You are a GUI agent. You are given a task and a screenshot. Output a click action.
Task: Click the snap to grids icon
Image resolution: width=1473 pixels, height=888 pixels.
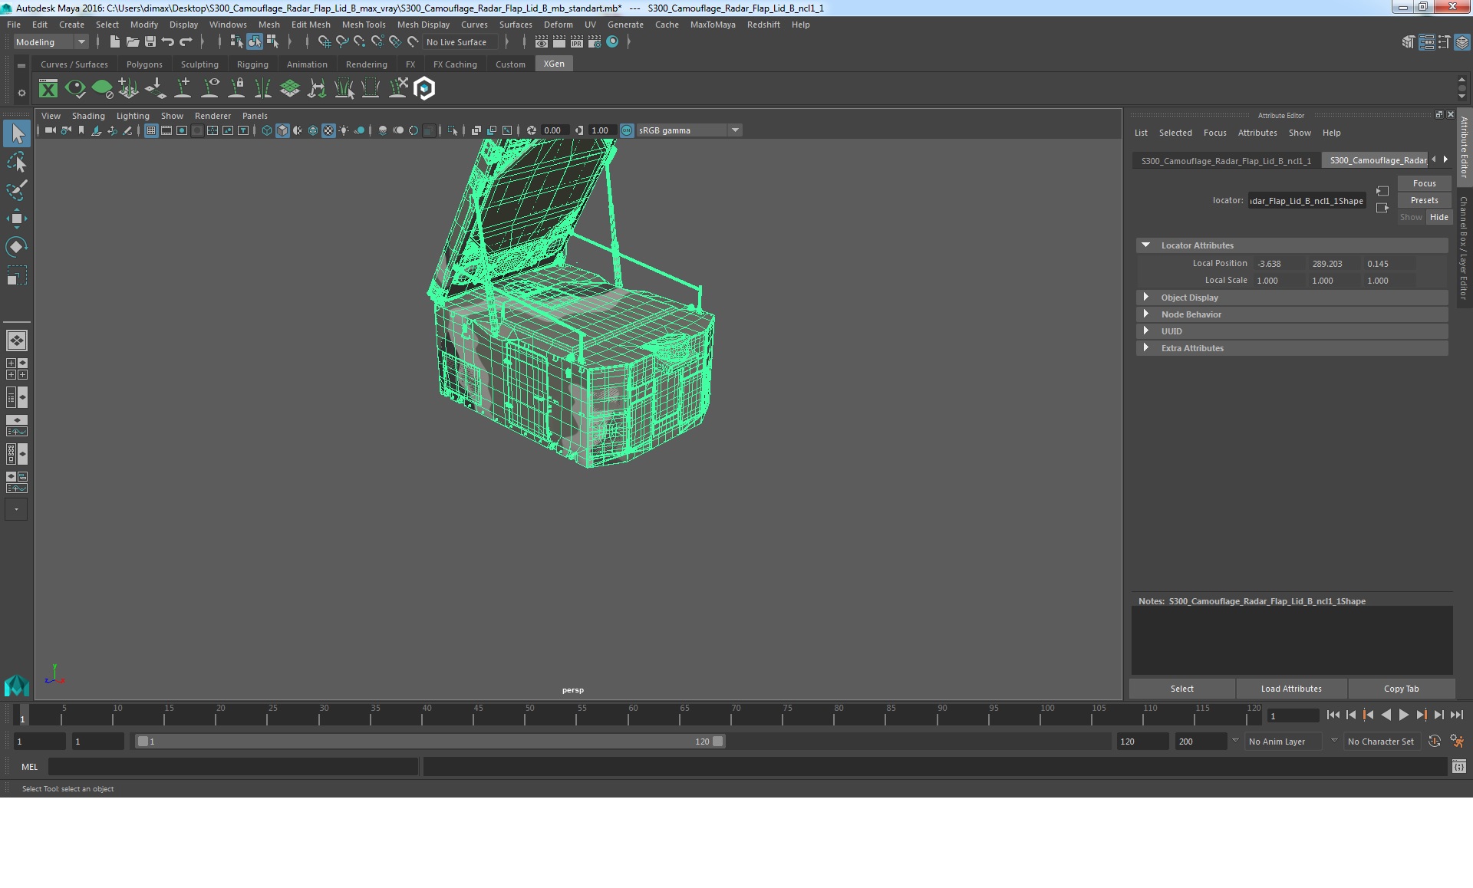[x=324, y=41]
